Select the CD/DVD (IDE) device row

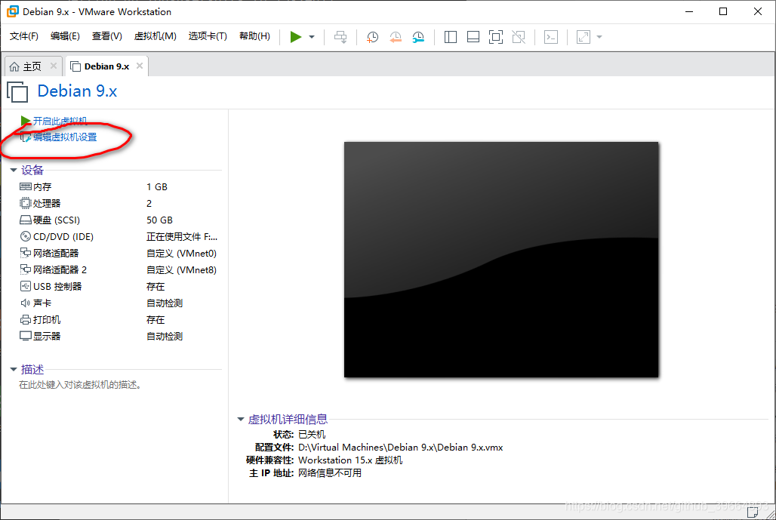tap(119, 236)
